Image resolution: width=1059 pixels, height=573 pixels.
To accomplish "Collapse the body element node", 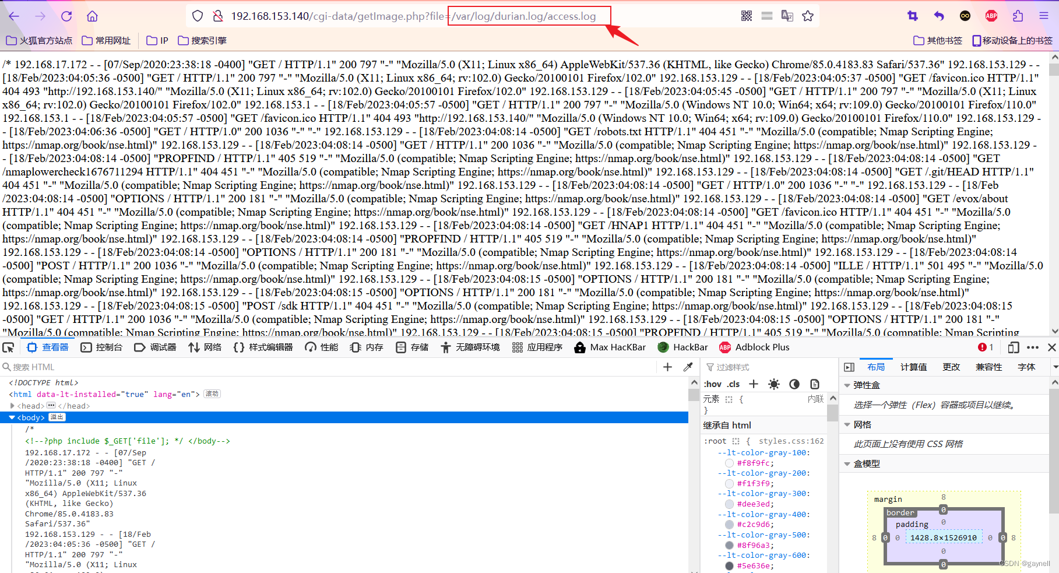I will point(12,417).
